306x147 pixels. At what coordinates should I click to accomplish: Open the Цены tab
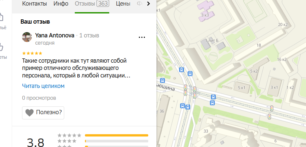[123, 4]
